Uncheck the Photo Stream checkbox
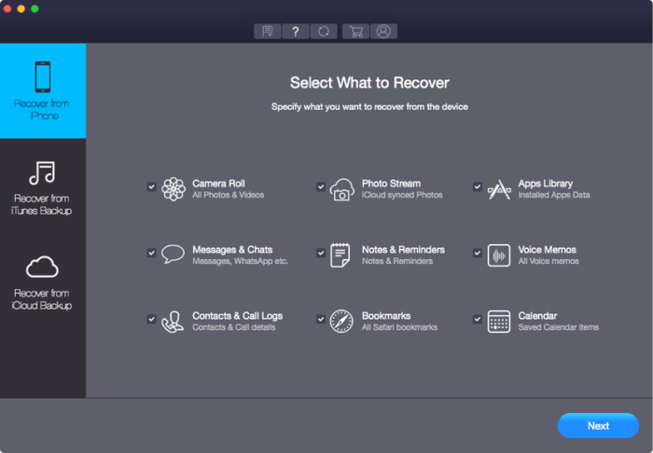653x453 pixels. click(321, 186)
